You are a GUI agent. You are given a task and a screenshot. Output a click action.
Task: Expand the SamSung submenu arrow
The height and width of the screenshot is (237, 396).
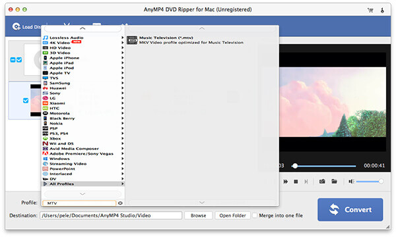point(123,83)
